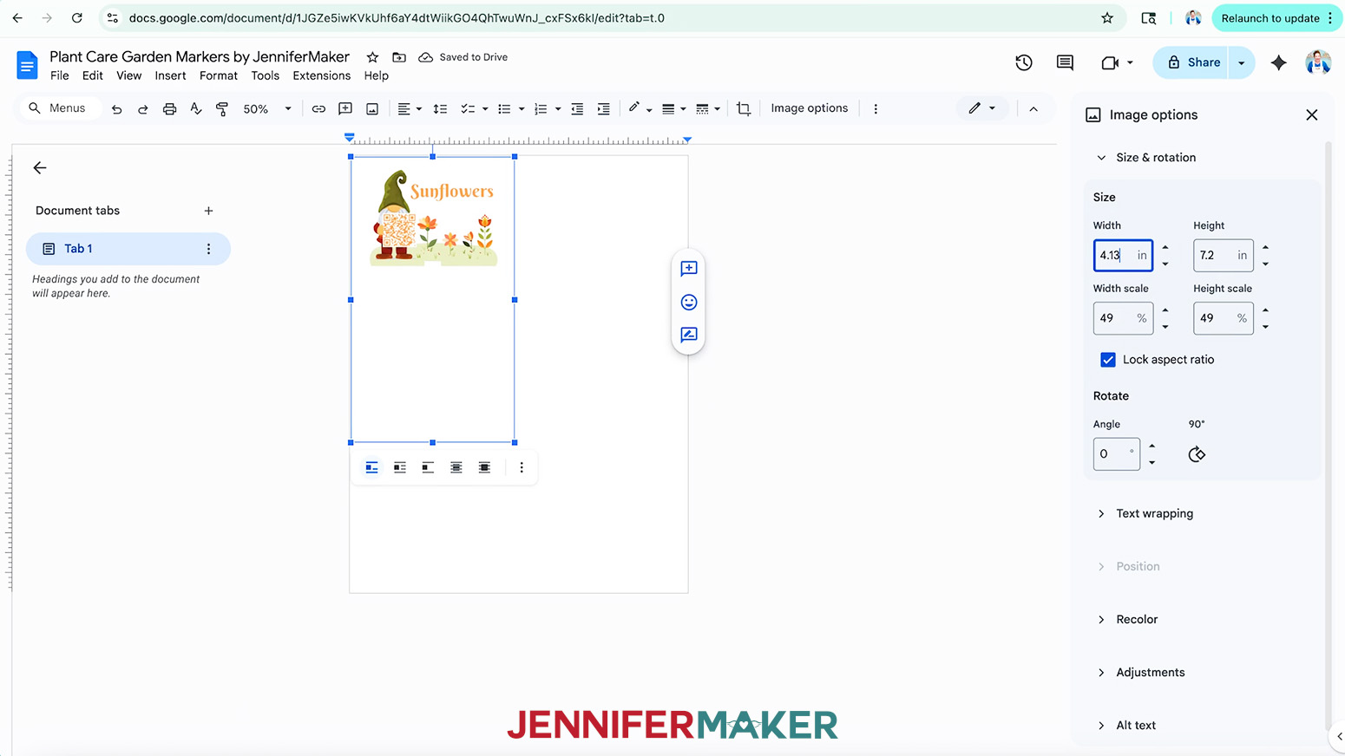Search Menus box in toolbar
The height and width of the screenshot is (756, 1345).
pyautogui.click(x=61, y=108)
